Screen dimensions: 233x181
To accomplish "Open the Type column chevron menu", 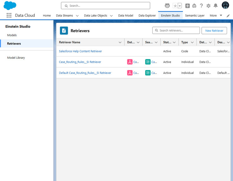I will (x=192, y=42).
